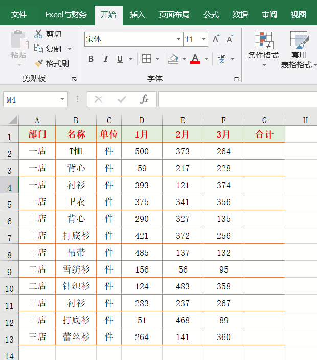The image size is (317, 360).
Task: Expand border style options arrow
Action: (x=157, y=59)
